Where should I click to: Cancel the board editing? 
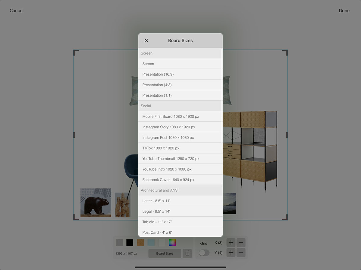17,10
